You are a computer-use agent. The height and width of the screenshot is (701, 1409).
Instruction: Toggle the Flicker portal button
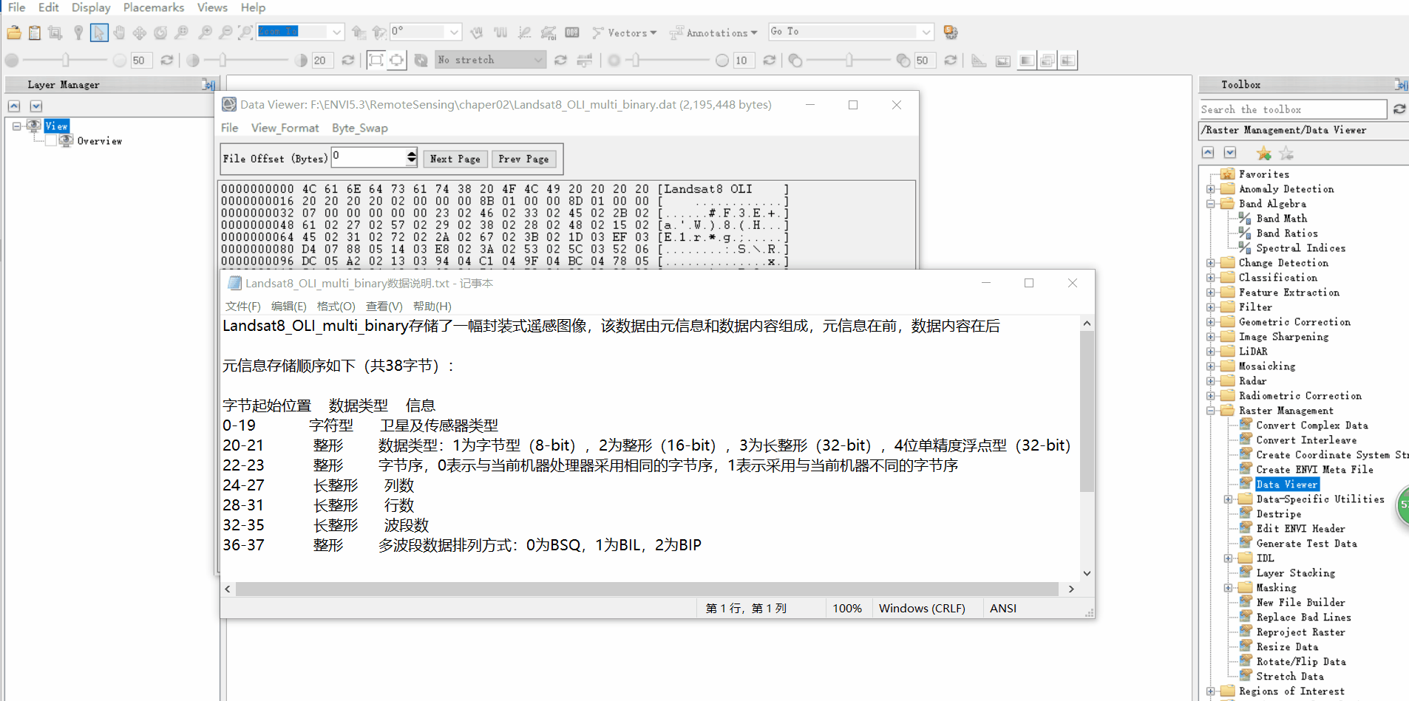click(1048, 61)
